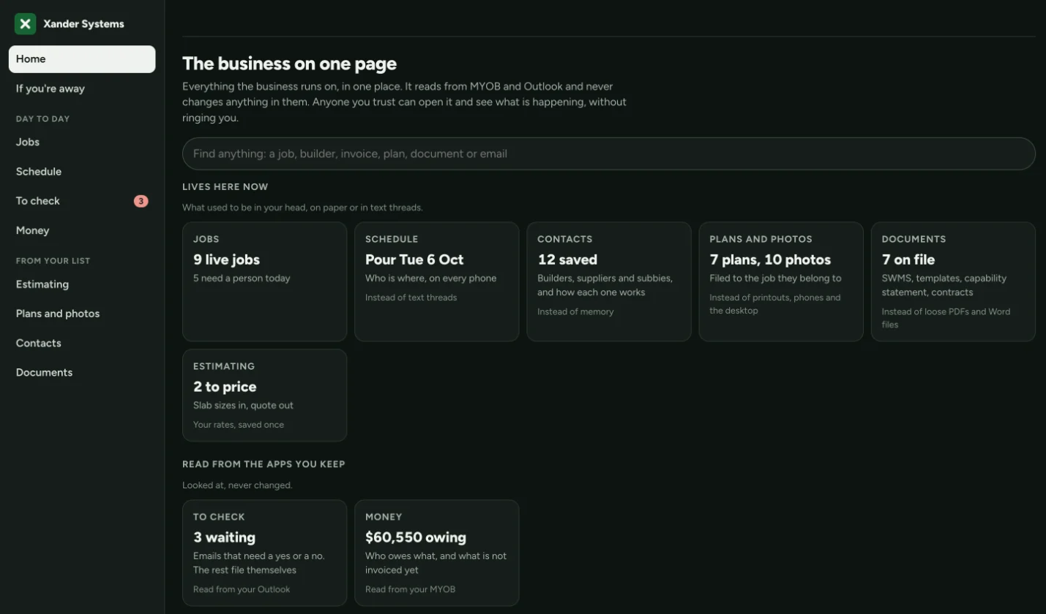Open the Contacts card with 12 saved
The width and height of the screenshot is (1046, 614).
609,281
